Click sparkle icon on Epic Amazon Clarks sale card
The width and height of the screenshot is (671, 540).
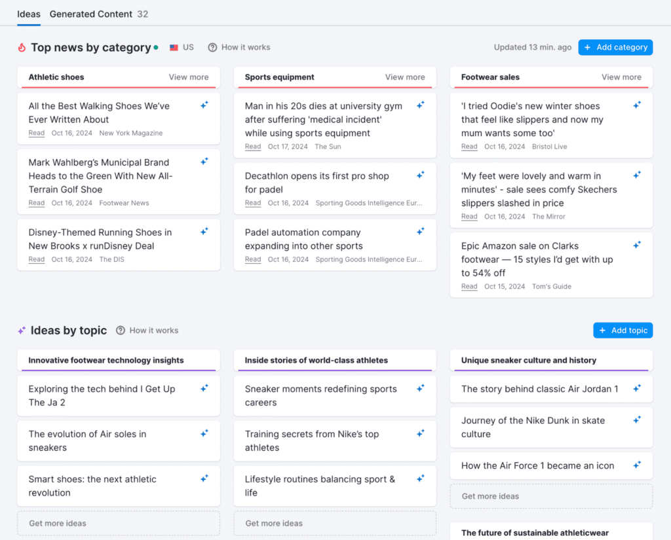click(637, 245)
